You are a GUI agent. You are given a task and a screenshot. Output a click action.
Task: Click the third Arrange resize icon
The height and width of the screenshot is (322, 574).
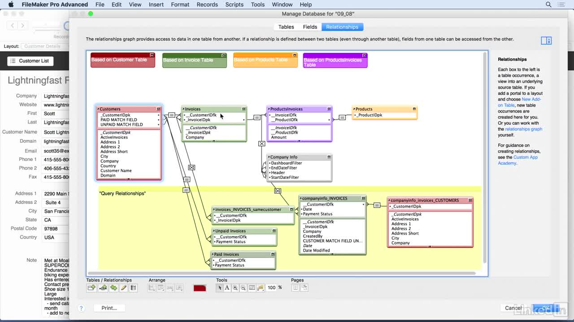pos(170,288)
